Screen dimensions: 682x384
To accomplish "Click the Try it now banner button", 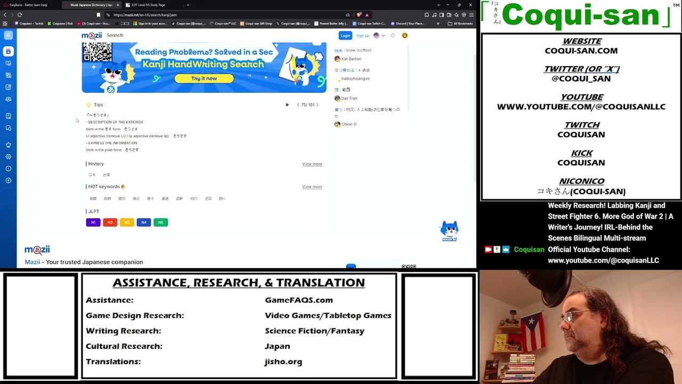I will 204,78.
